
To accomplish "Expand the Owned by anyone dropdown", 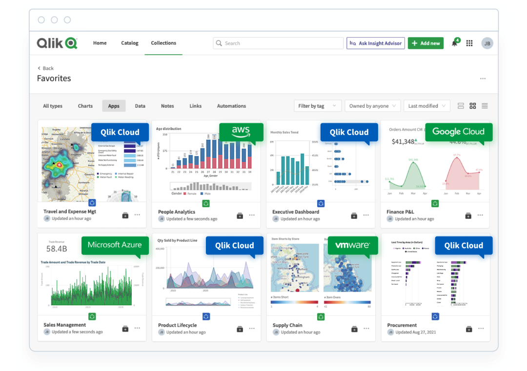I will pyautogui.click(x=372, y=106).
